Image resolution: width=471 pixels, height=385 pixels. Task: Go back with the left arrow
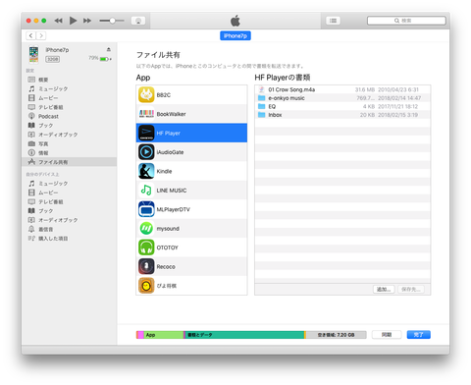(30, 35)
